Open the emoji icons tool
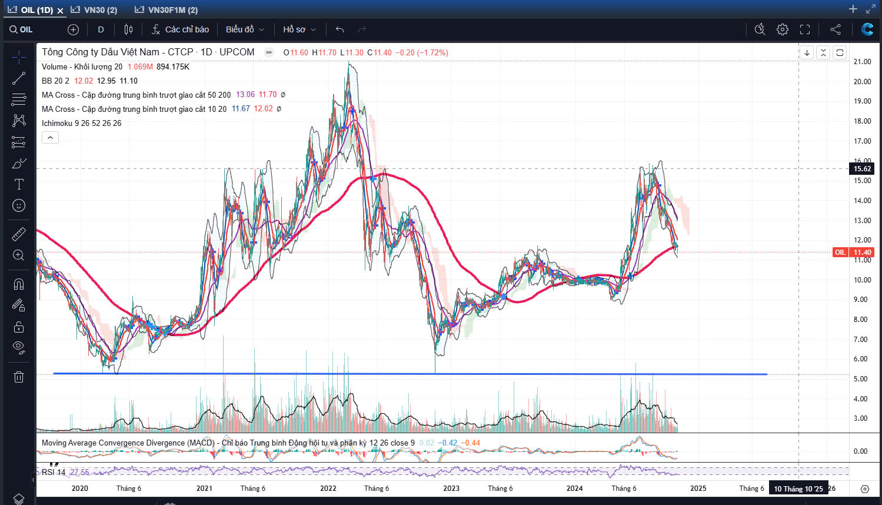Screen dimensions: 882x505 pos(19,205)
